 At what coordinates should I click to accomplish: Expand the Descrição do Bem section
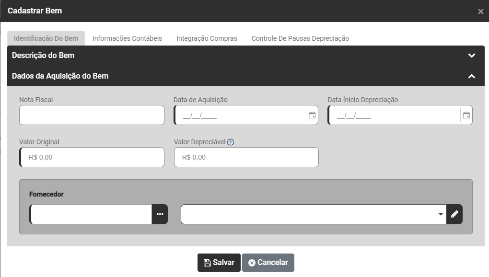coord(472,56)
